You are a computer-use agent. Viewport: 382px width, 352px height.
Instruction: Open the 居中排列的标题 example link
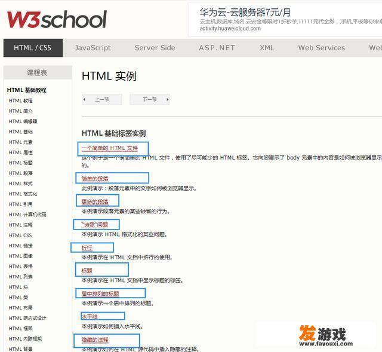point(100,293)
